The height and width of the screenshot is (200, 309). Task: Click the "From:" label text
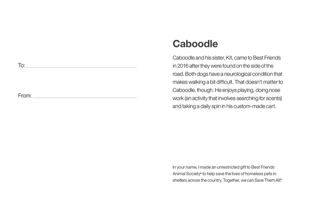pyautogui.click(x=25, y=95)
